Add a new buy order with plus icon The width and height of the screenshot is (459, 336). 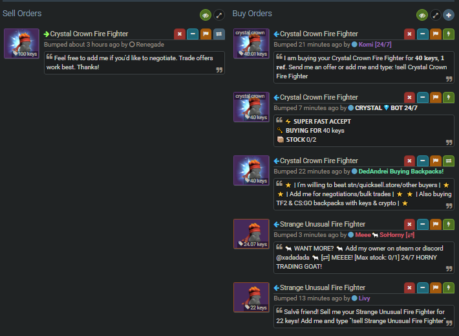pos(449,15)
